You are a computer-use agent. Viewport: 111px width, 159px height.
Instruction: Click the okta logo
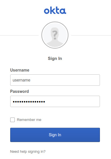55,10
